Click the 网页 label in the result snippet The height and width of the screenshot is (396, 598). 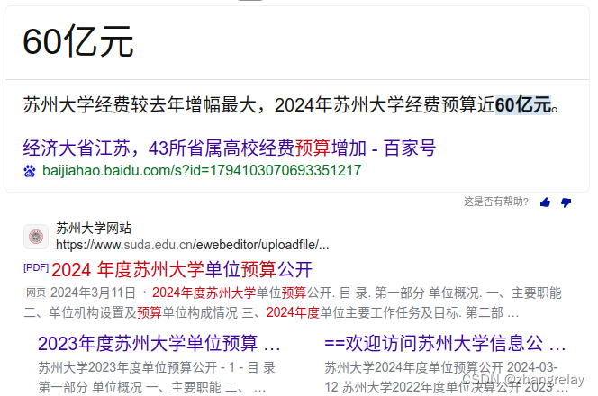36,292
